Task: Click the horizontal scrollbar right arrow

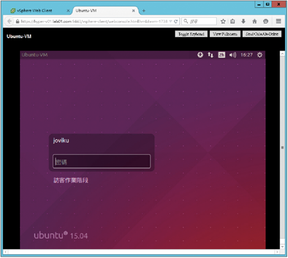Action: click(277, 252)
